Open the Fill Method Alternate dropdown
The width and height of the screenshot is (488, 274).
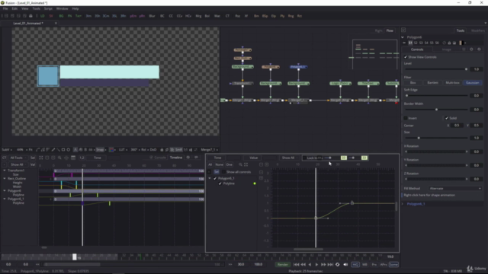[454, 189]
